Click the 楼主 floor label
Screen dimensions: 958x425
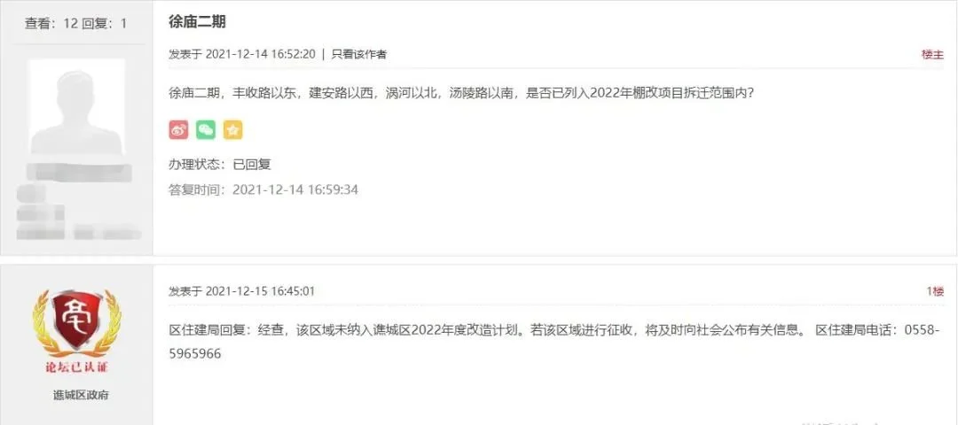point(933,54)
